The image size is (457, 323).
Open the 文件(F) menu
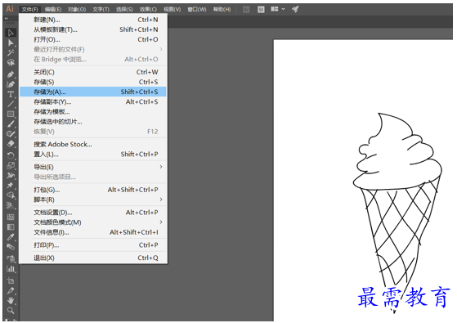coord(29,9)
